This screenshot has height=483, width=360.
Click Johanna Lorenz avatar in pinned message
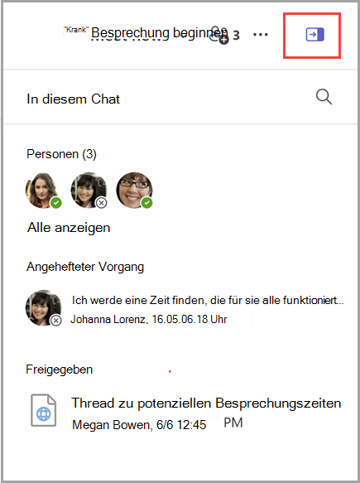[x=43, y=307]
